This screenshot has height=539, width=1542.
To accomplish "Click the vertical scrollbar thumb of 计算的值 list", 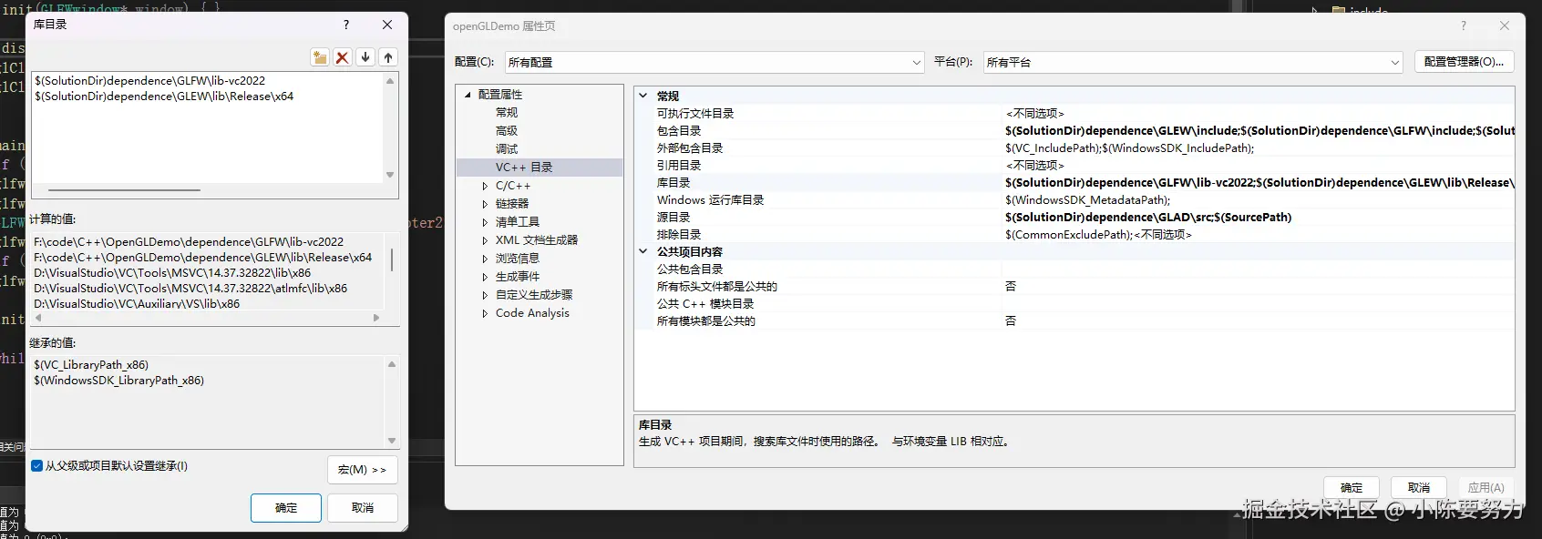I will click(392, 260).
